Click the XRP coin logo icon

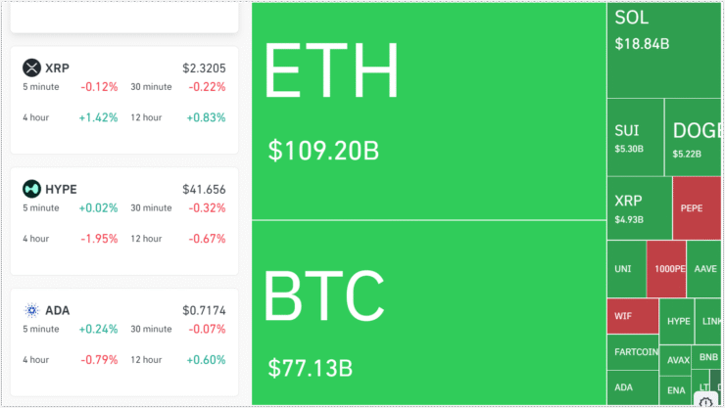[x=32, y=68]
